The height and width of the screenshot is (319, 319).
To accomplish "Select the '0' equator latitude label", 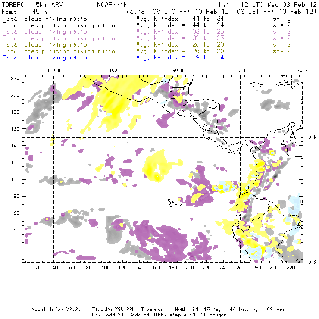I will (307, 200).
